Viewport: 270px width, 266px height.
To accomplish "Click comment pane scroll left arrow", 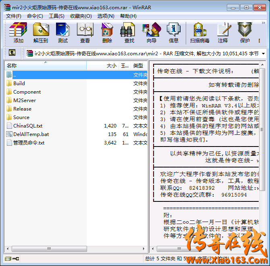I will [153, 249].
